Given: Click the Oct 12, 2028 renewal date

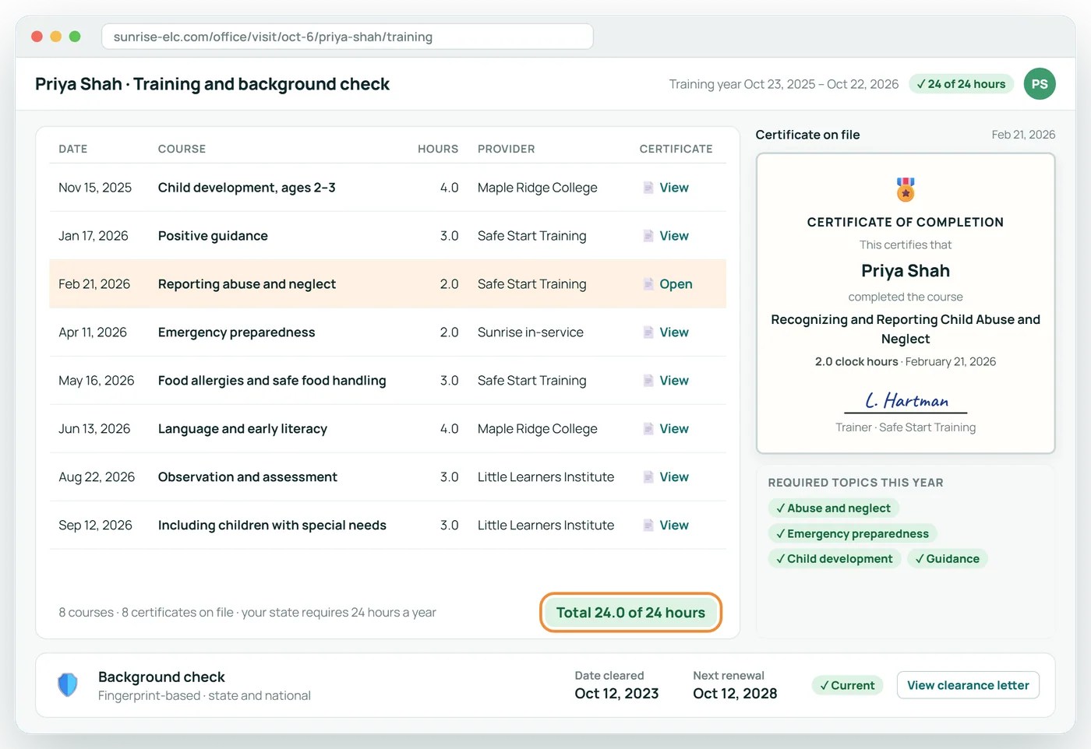Looking at the screenshot, I should tap(735, 694).
